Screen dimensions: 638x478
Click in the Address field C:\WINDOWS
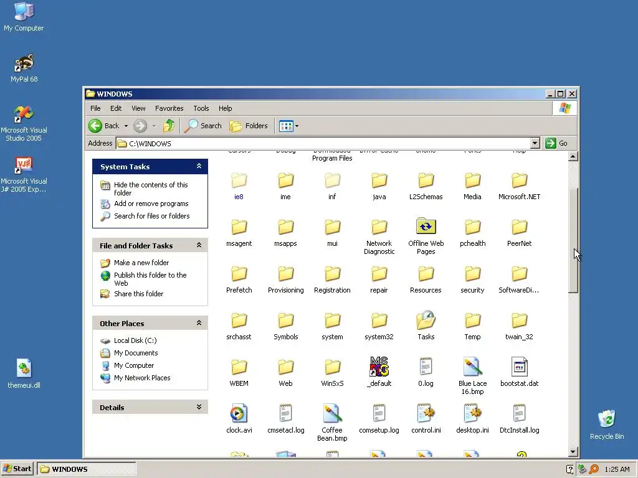(x=323, y=143)
